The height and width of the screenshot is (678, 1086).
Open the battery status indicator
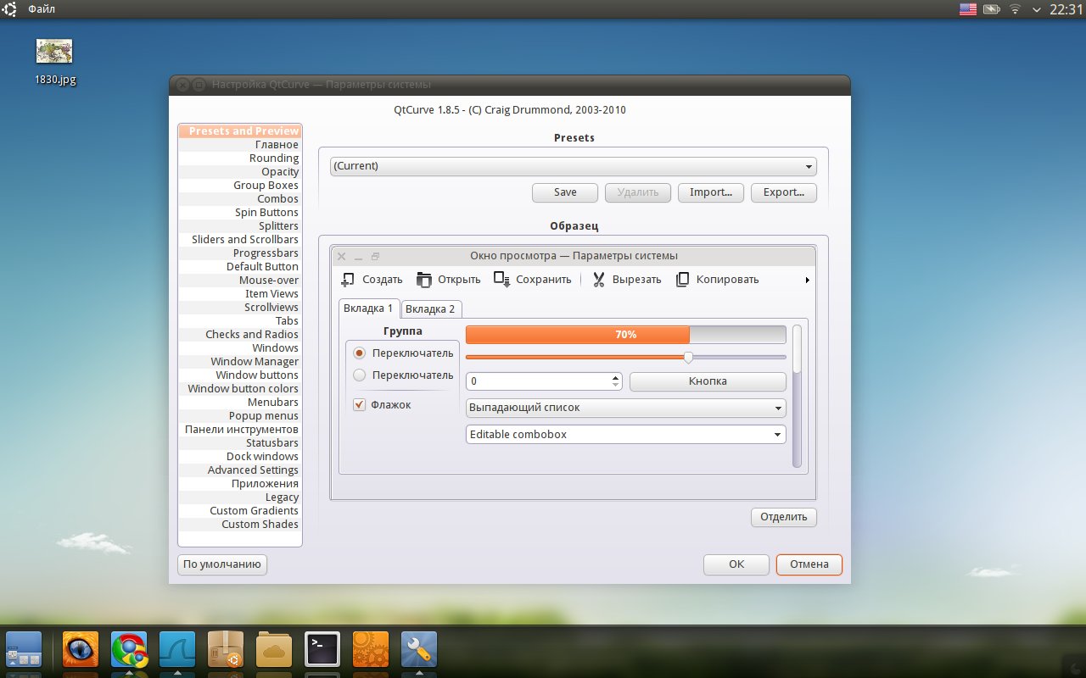(991, 9)
